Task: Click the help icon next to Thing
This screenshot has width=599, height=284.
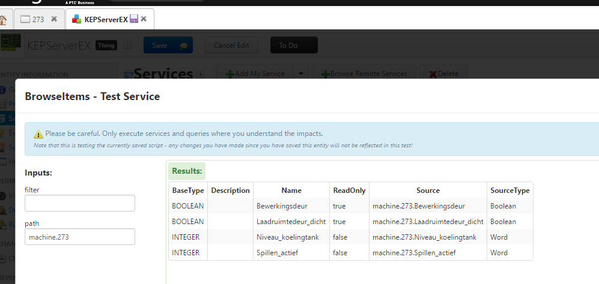Action: click(x=127, y=46)
